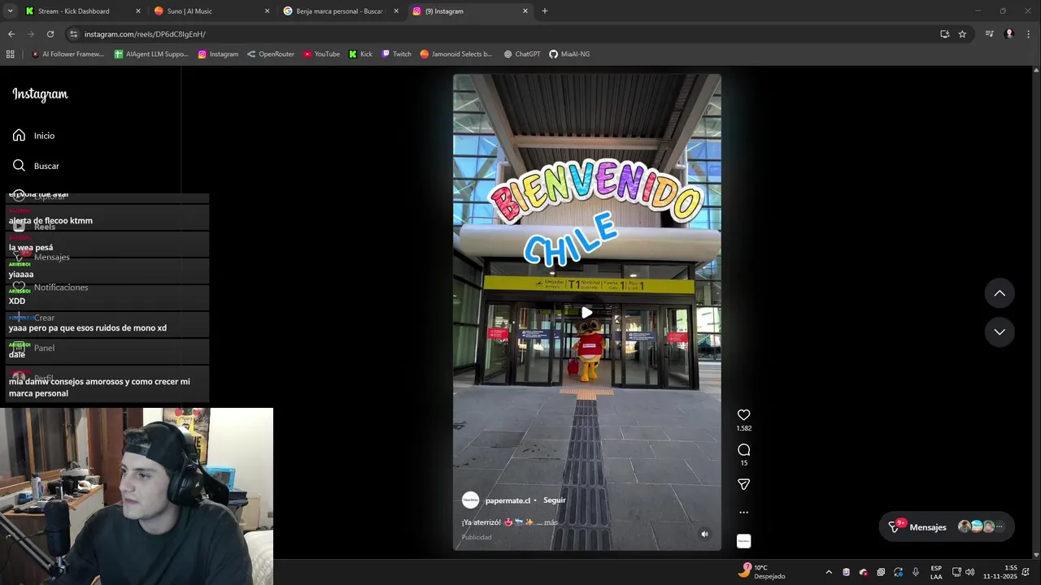Open Chrome profile avatar
The height and width of the screenshot is (585, 1041).
pos(1009,34)
